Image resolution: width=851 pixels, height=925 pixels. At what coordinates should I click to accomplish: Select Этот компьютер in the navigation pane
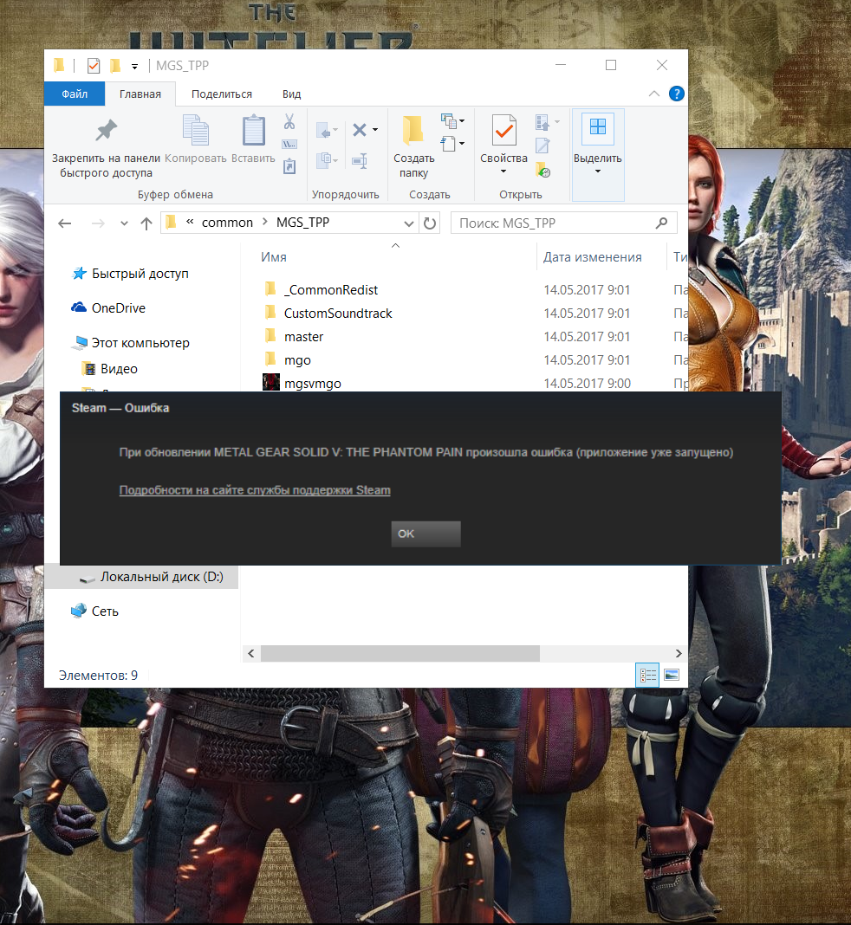(140, 343)
